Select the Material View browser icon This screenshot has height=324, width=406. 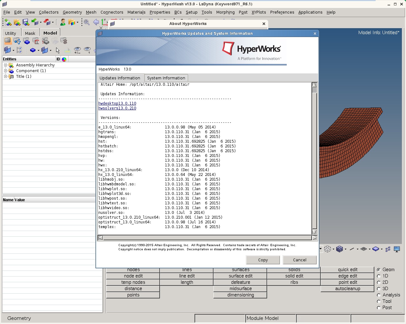tap(36, 41)
